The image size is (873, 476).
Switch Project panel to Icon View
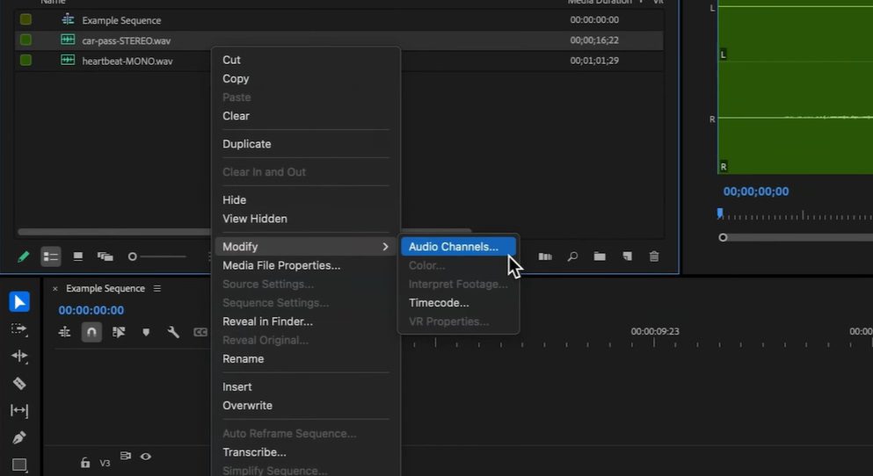click(x=78, y=256)
